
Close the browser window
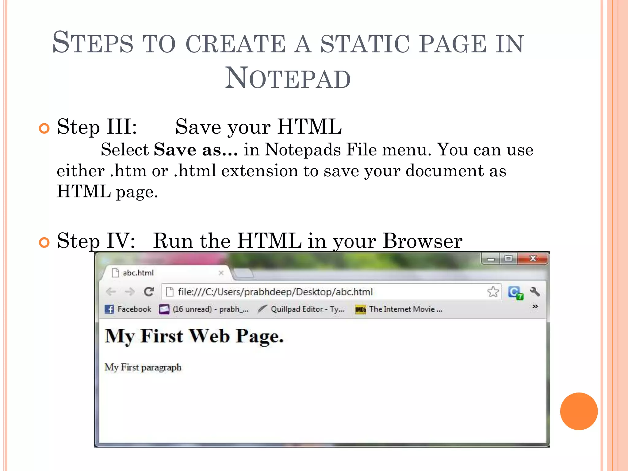(533, 259)
